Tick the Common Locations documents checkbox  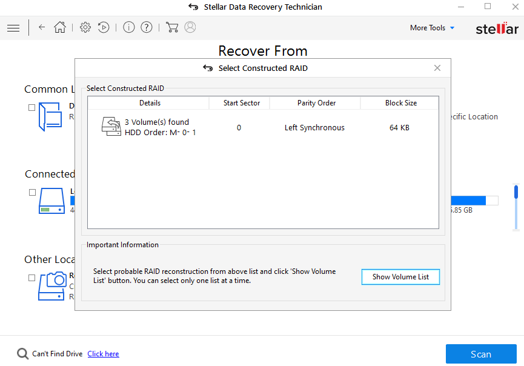pos(32,108)
